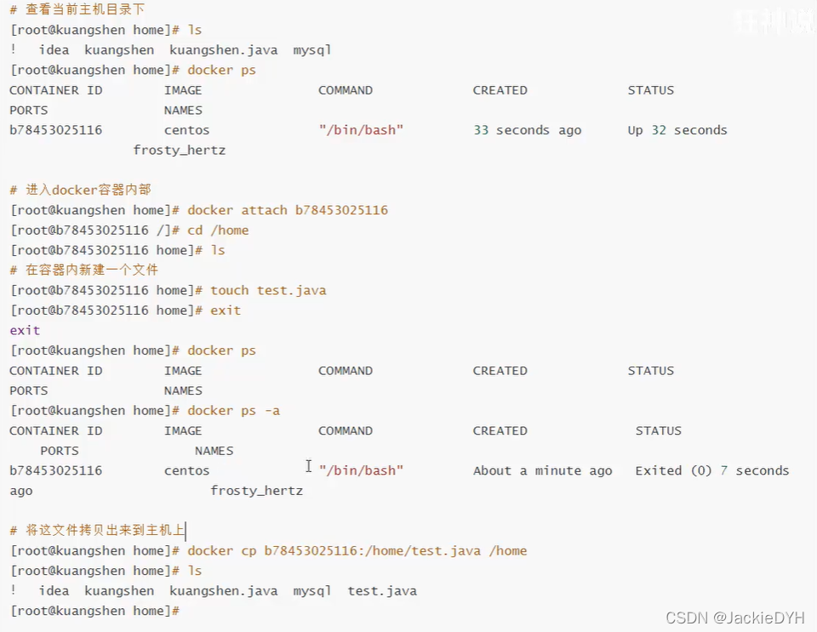Click the 'Exited (0)' status text
The height and width of the screenshot is (632, 817).
pyautogui.click(x=673, y=470)
